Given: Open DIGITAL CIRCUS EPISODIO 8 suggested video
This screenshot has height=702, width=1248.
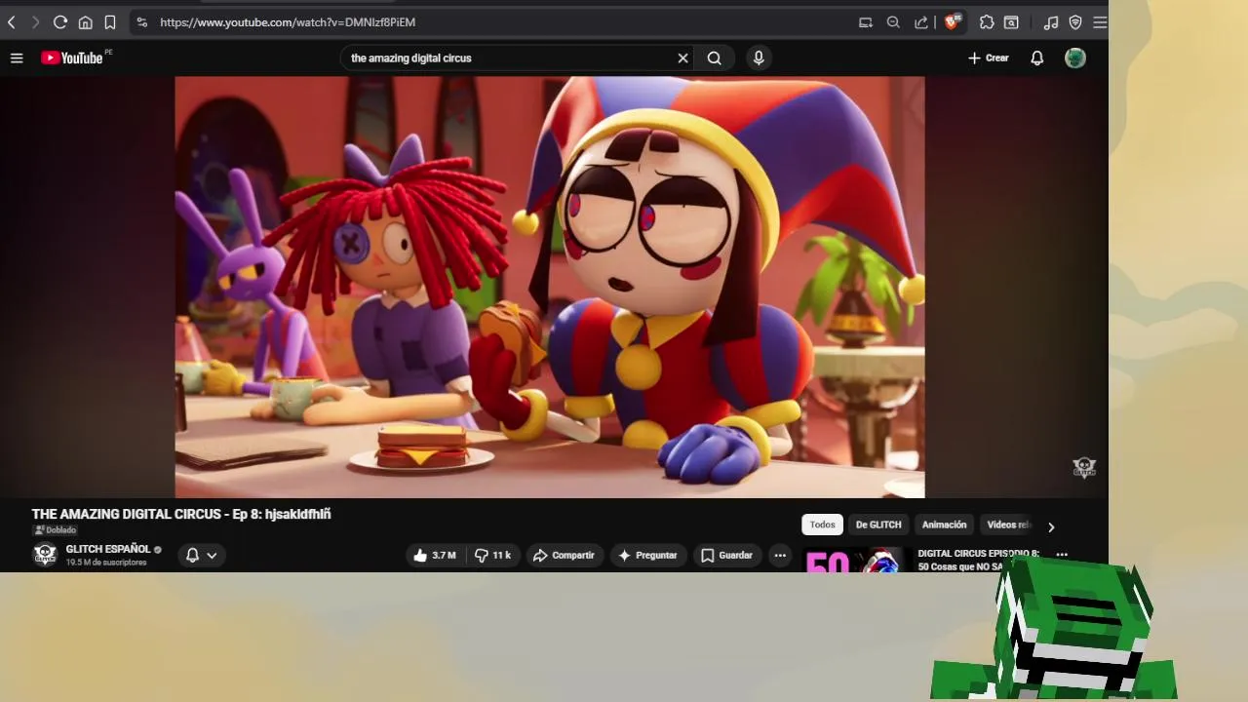Looking at the screenshot, I should point(978,560).
